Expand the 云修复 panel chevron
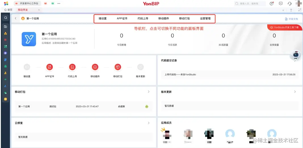 149,123
